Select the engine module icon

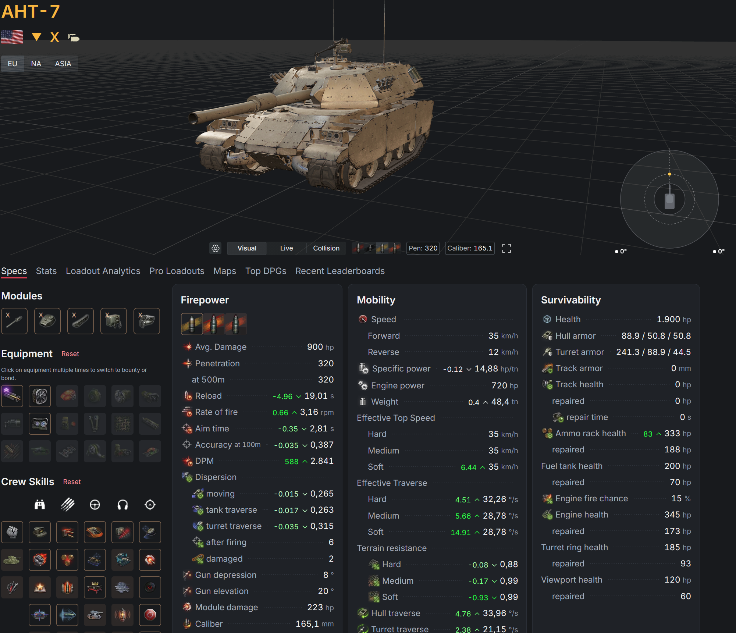point(147,321)
